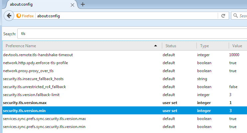Image resolution: width=247 pixels, height=133 pixels.
Task: Sort preferences by Status column
Action: click(x=179, y=46)
